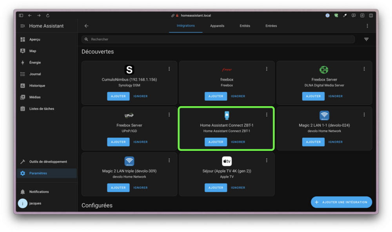Click the devolo-024 wifi icon
The width and height of the screenshot is (392, 232).
(x=324, y=115)
